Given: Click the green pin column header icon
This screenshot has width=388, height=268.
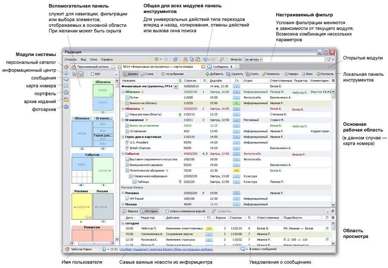Looking at the screenshot, I should pyautogui.click(x=180, y=81).
